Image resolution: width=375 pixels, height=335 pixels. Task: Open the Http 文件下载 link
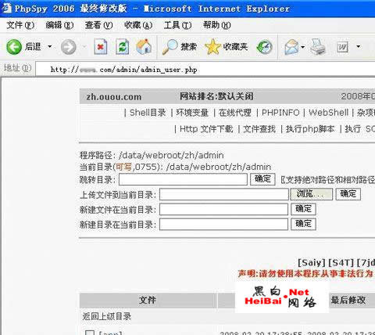[206, 129]
